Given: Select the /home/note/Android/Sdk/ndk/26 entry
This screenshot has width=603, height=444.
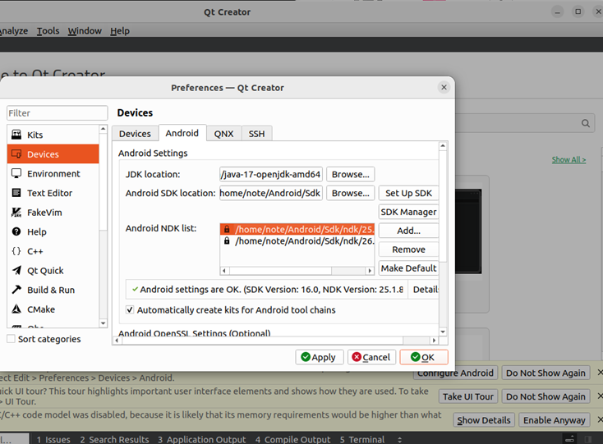Looking at the screenshot, I should (297, 240).
